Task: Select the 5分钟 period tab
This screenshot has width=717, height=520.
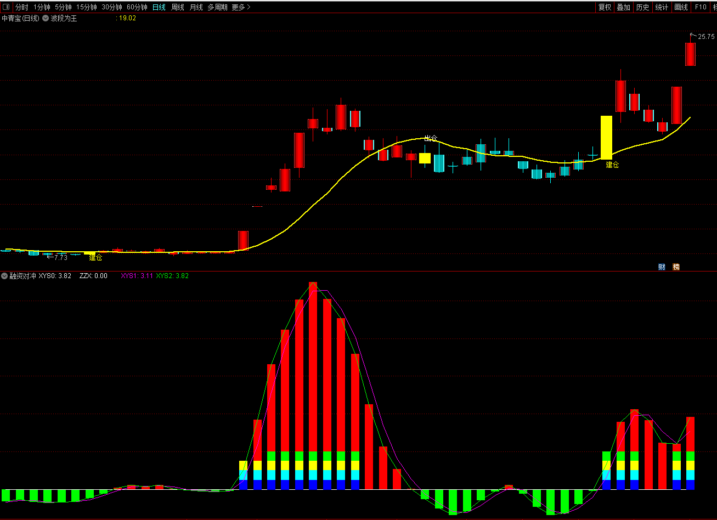Action: click(63, 7)
